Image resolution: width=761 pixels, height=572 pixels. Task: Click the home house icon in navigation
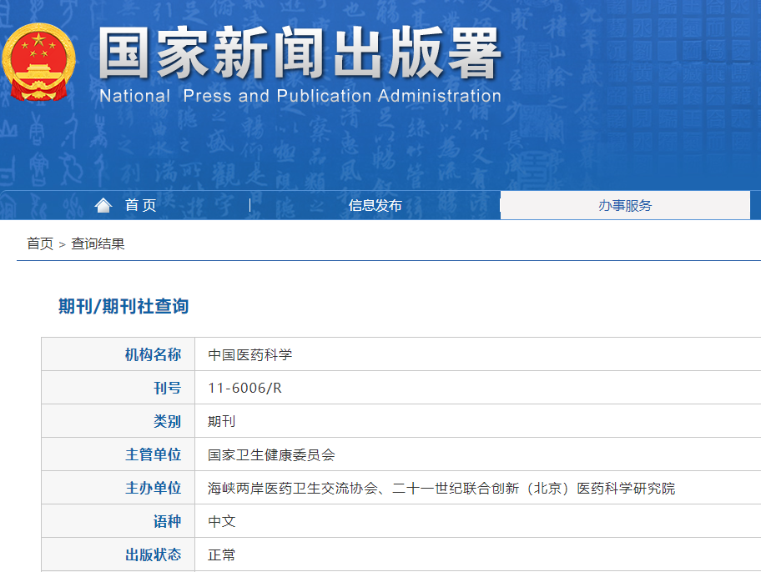coord(103,205)
